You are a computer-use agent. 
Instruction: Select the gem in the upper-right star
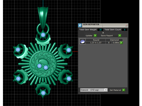tap(69, 50)
